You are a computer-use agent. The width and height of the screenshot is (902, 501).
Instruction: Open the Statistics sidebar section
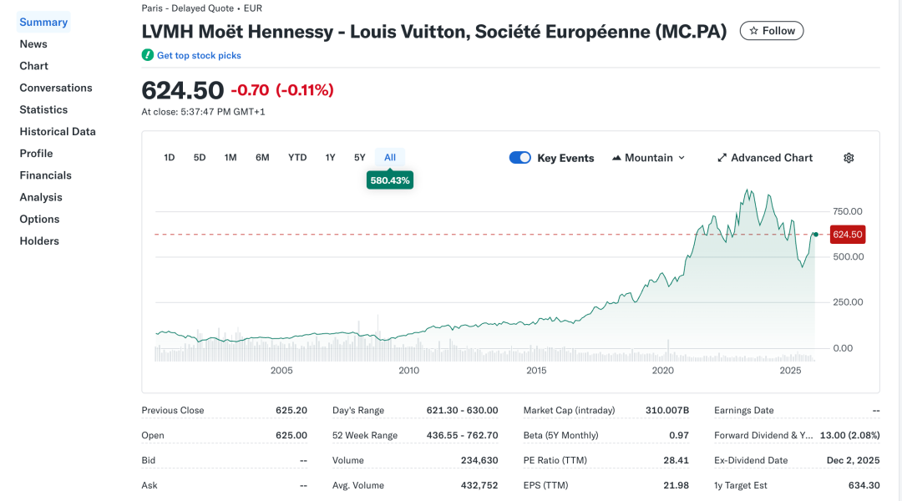[x=43, y=109]
